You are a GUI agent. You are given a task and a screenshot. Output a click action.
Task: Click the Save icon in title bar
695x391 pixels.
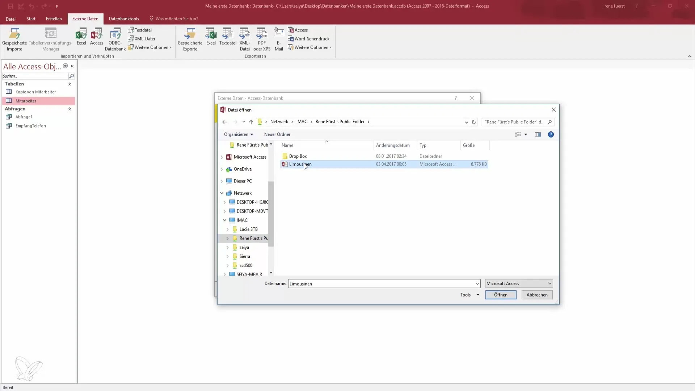10,6
